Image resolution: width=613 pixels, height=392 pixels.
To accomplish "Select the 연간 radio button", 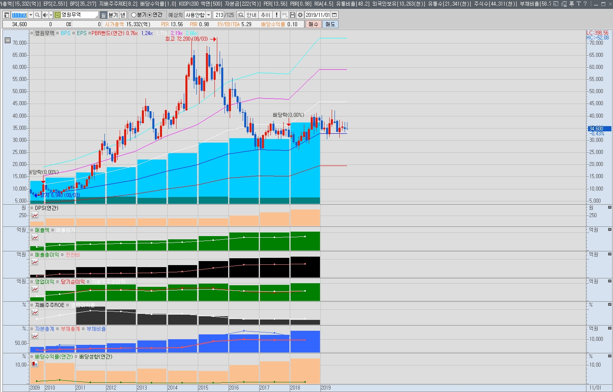I will click(150, 15).
